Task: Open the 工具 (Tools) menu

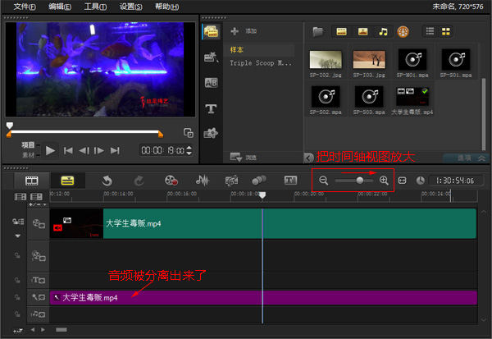Action: point(95,7)
